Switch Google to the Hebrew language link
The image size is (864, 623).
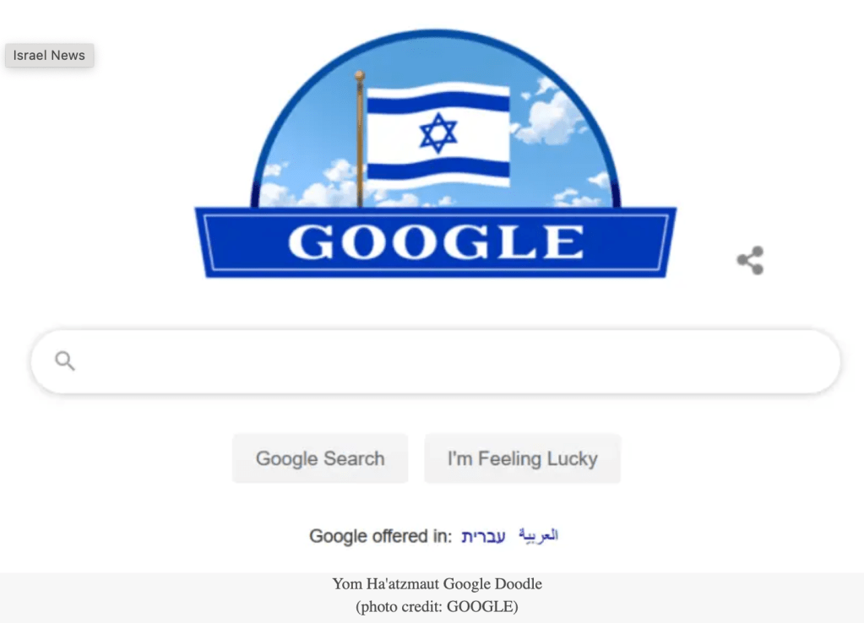483,536
